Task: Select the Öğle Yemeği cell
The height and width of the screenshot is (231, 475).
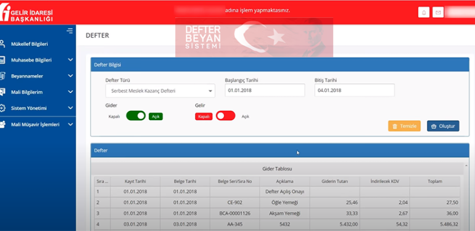Action: [x=285, y=202]
